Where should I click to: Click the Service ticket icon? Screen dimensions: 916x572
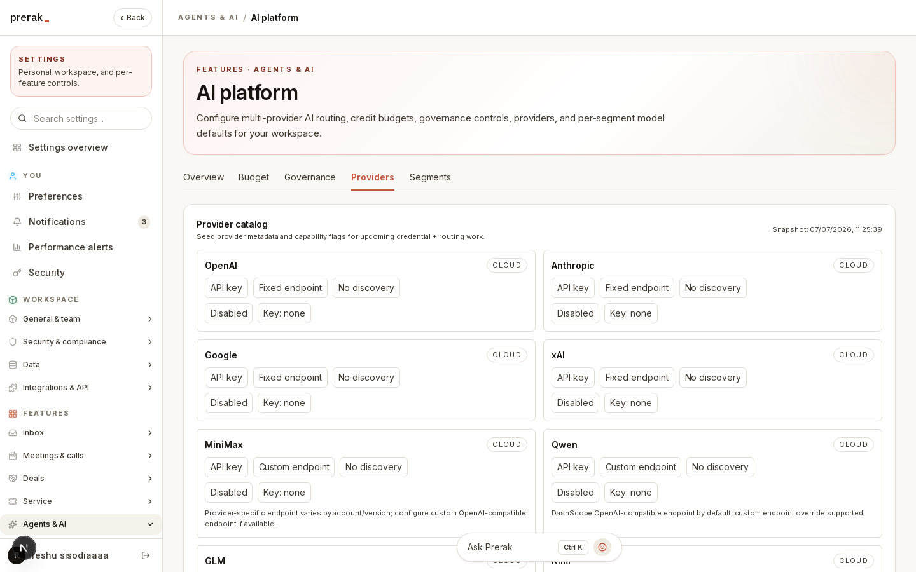pyautogui.click(x=13, y=501)
